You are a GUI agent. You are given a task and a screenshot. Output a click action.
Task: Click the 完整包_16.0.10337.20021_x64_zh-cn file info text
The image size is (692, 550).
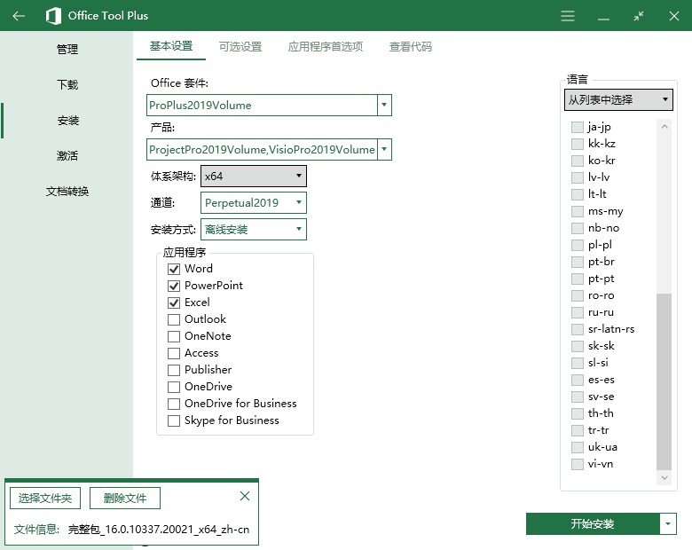click(159, 529)
